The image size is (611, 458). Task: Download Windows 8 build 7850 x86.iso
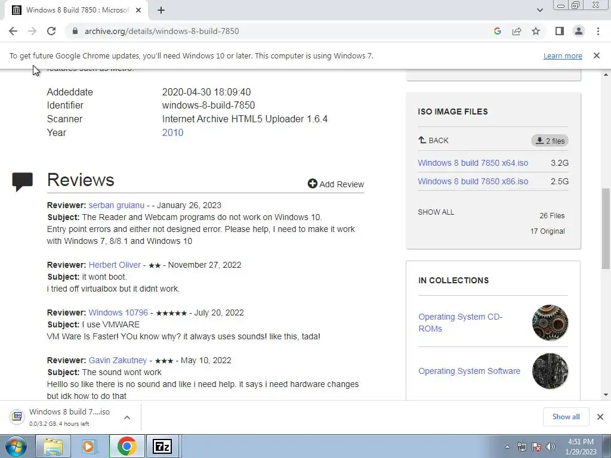[473, 181]
